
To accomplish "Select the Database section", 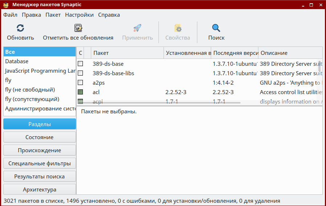I will (x=40, y=61).
